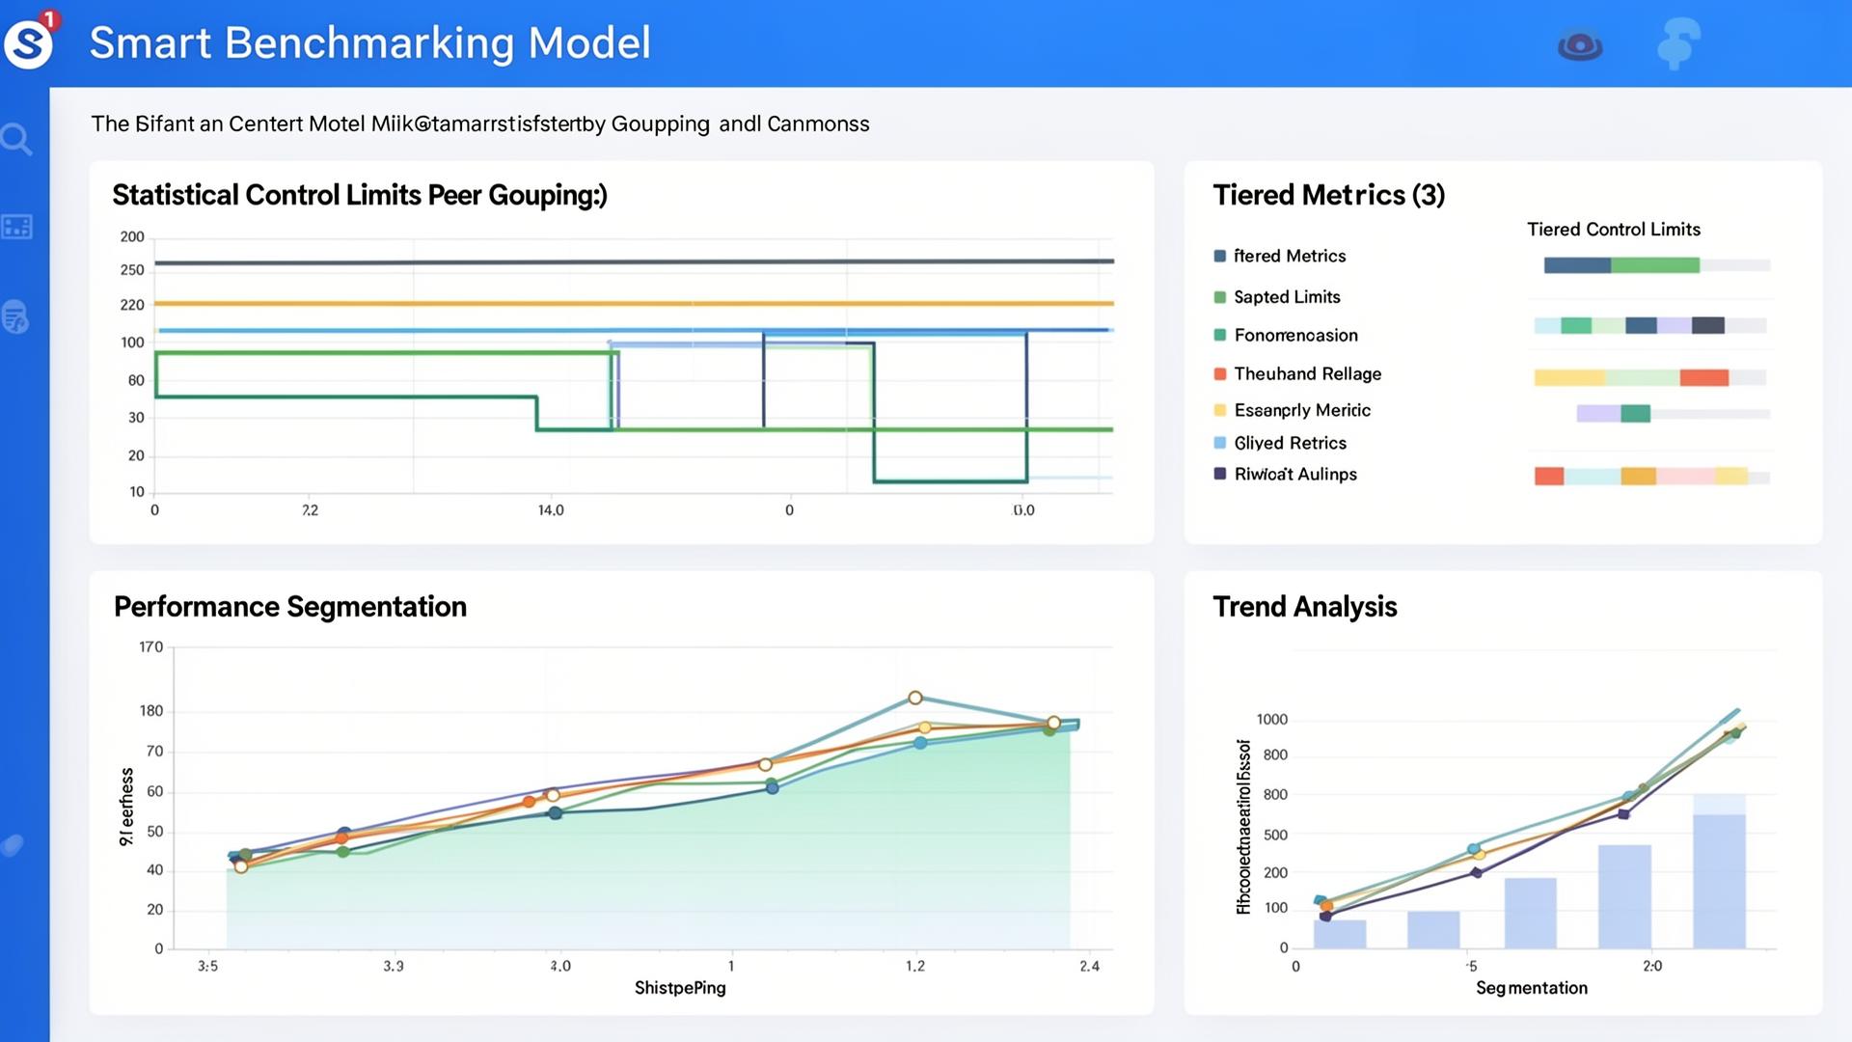Click the orange-red segment of Riwioat Aulinps bar

(x=1549, y=476)
